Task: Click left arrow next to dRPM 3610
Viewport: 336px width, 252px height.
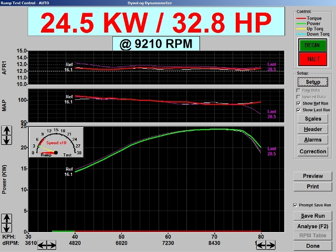Action: (x=42, y=245)
